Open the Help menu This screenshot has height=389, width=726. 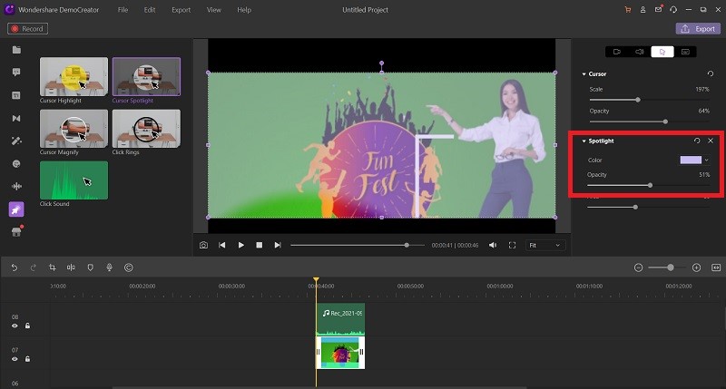[244, 10]
